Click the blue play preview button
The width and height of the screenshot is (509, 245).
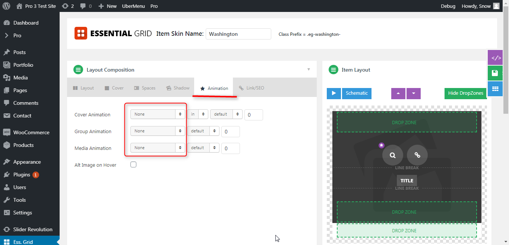334,93
